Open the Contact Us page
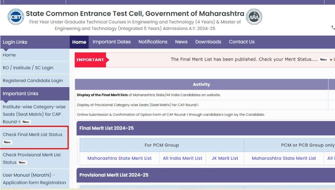 click(x=242, y=42)
